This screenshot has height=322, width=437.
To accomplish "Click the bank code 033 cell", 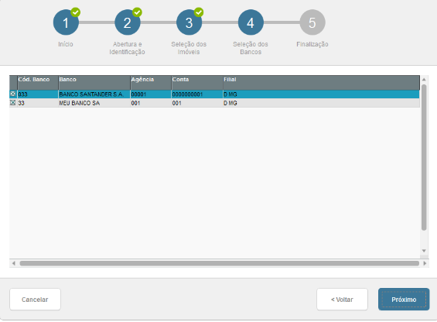I will click(x=38, y=94).
